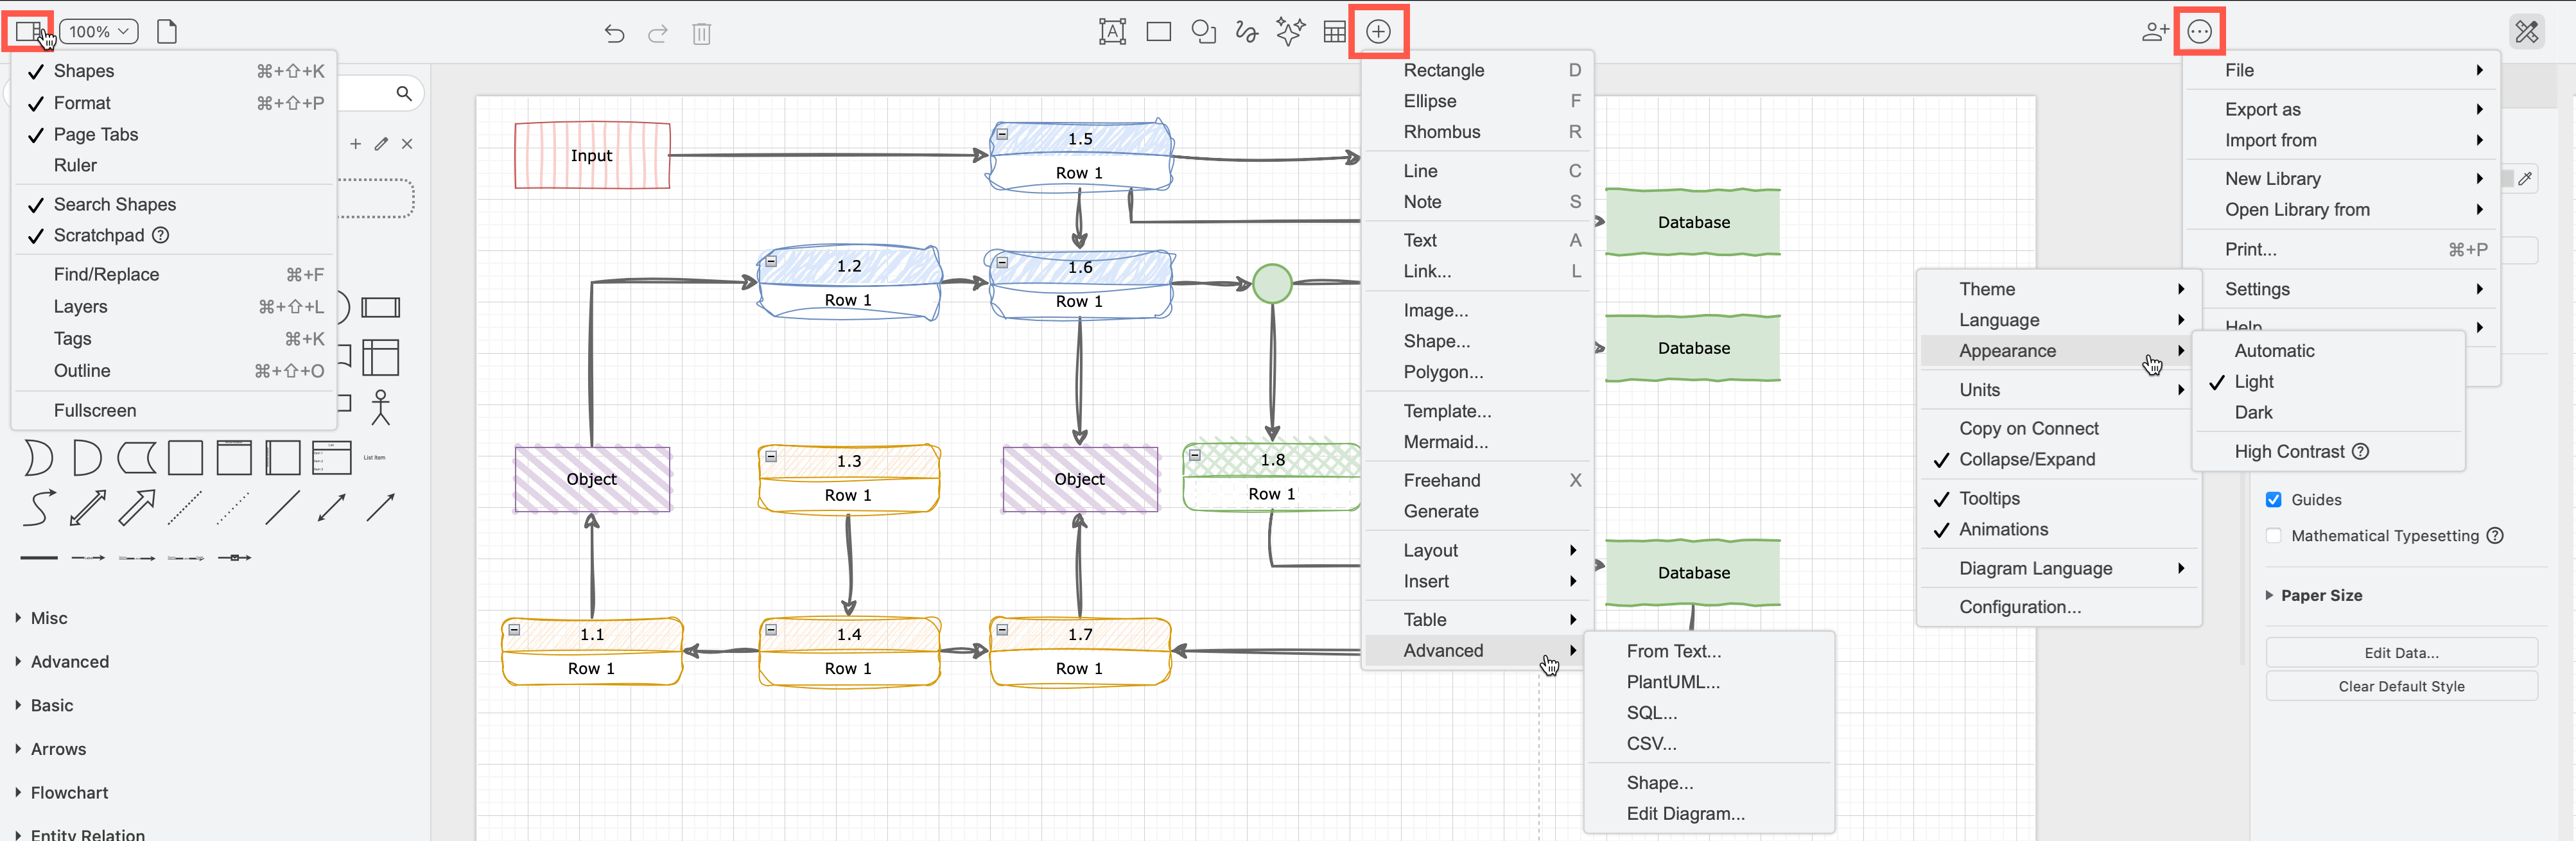Close the scratchpad with the x icon
The width and height of the screenshot is (2576, 841).
click(x=407, y=144)
